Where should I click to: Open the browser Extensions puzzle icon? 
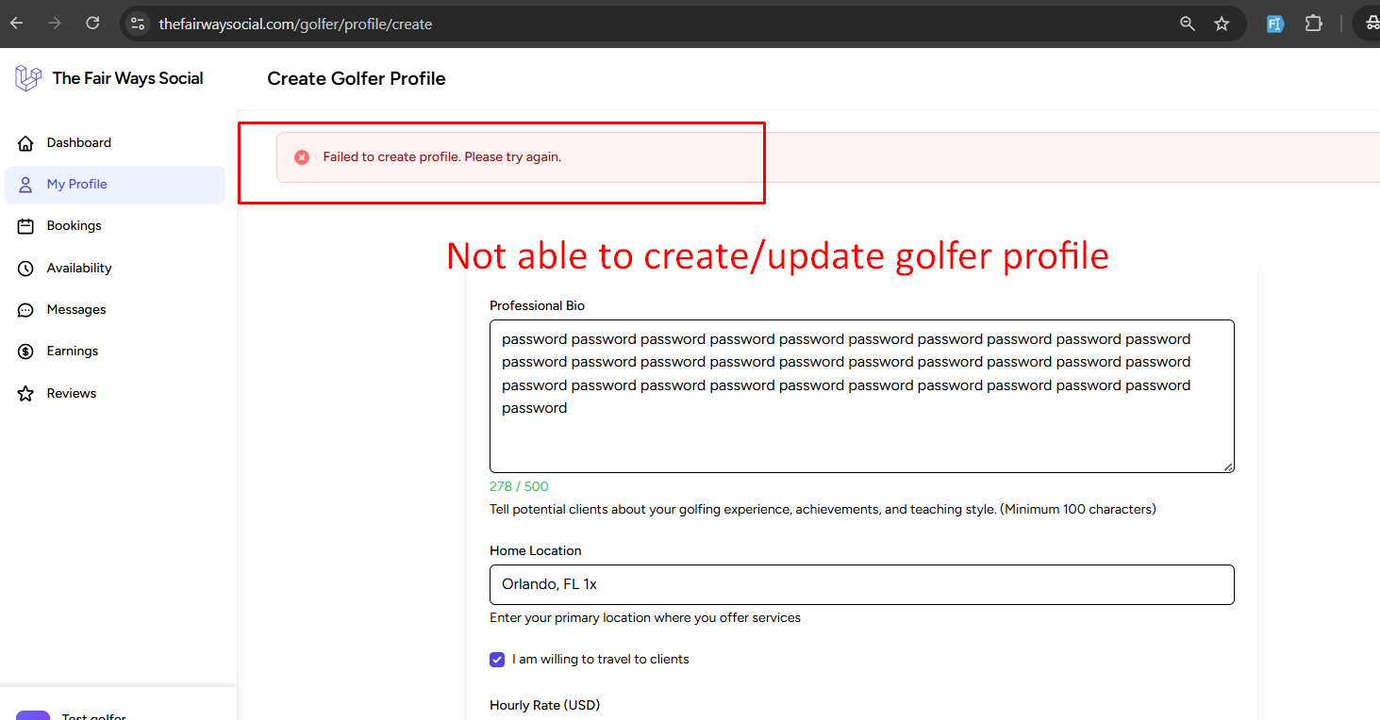[1313, 24]
